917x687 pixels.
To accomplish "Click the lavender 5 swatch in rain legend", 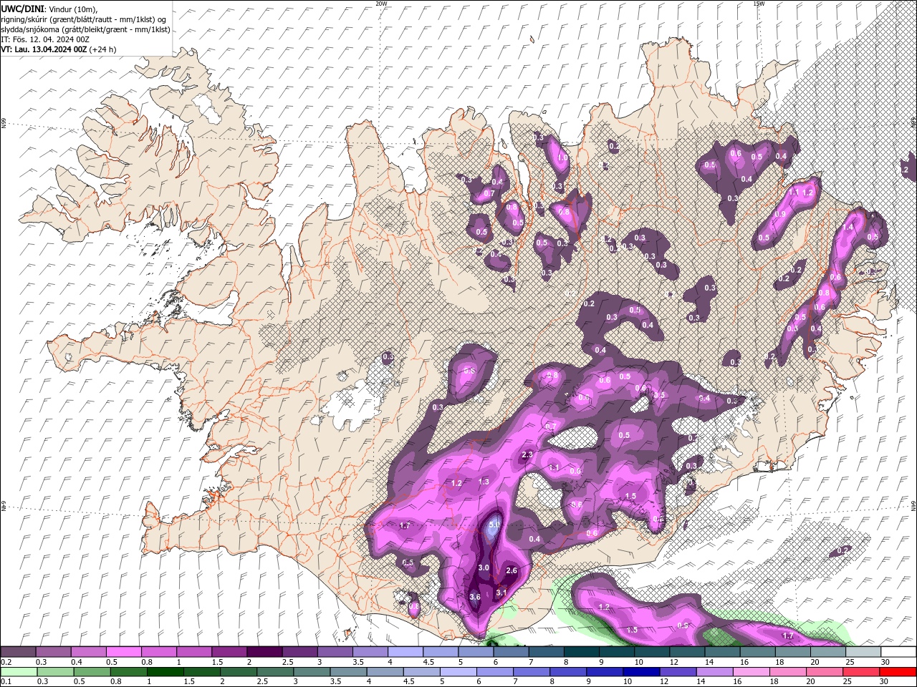I will pyautogui.click(x=458, y=671).
